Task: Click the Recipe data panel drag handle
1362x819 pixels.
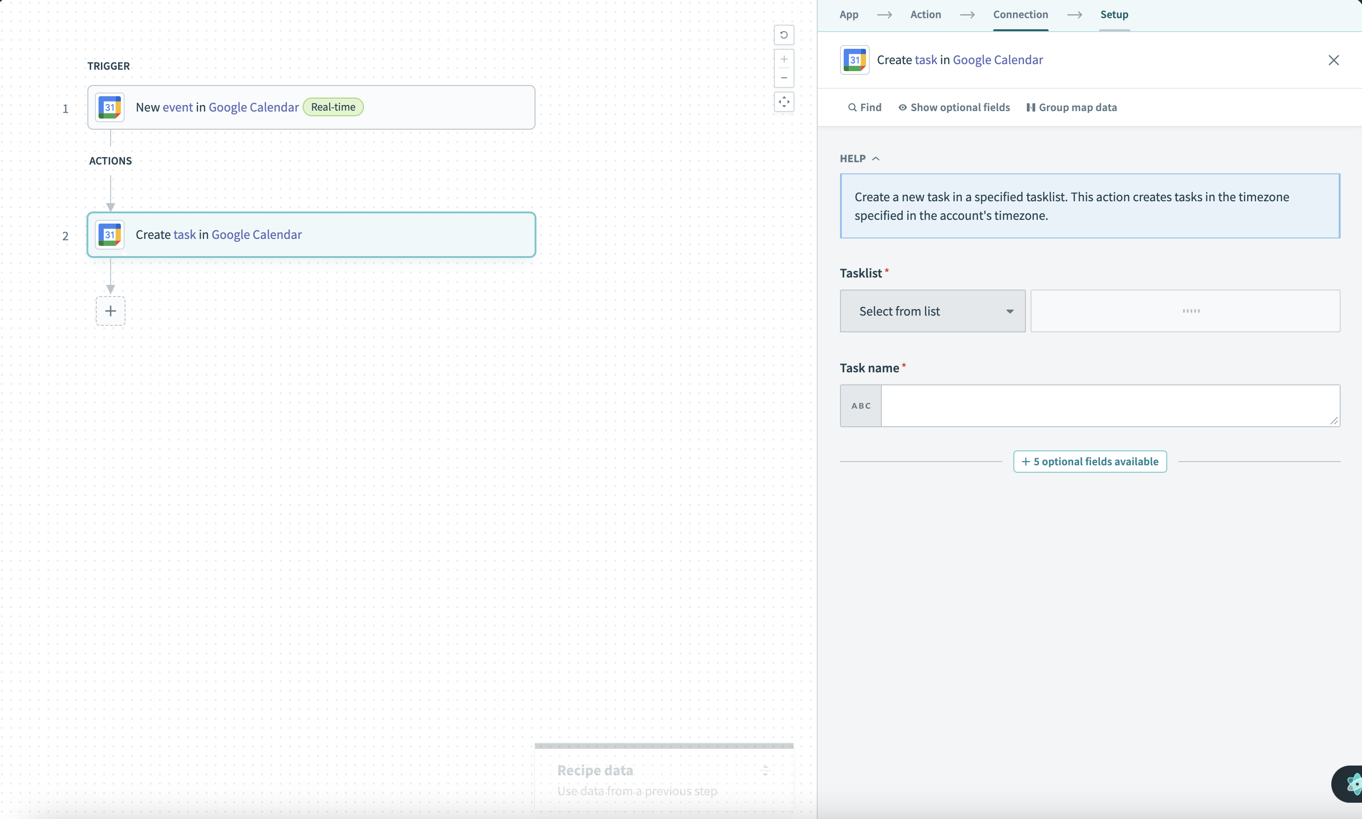Action: click(x=766, y=771)
